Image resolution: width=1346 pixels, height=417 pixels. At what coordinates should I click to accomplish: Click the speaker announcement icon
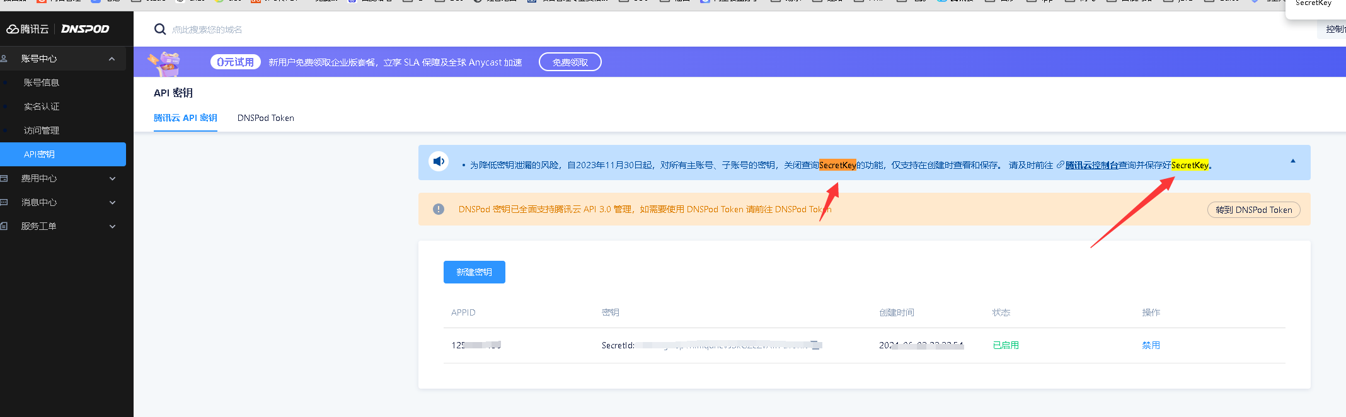[439, 161]
